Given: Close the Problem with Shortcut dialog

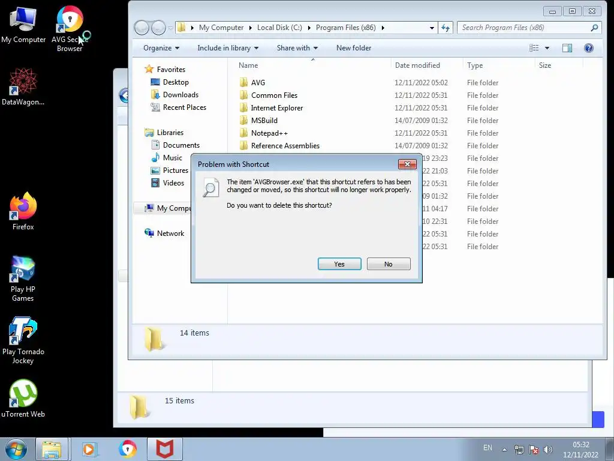Looking at the screenshot, I should pyautogui.click(x=407, y=164).
